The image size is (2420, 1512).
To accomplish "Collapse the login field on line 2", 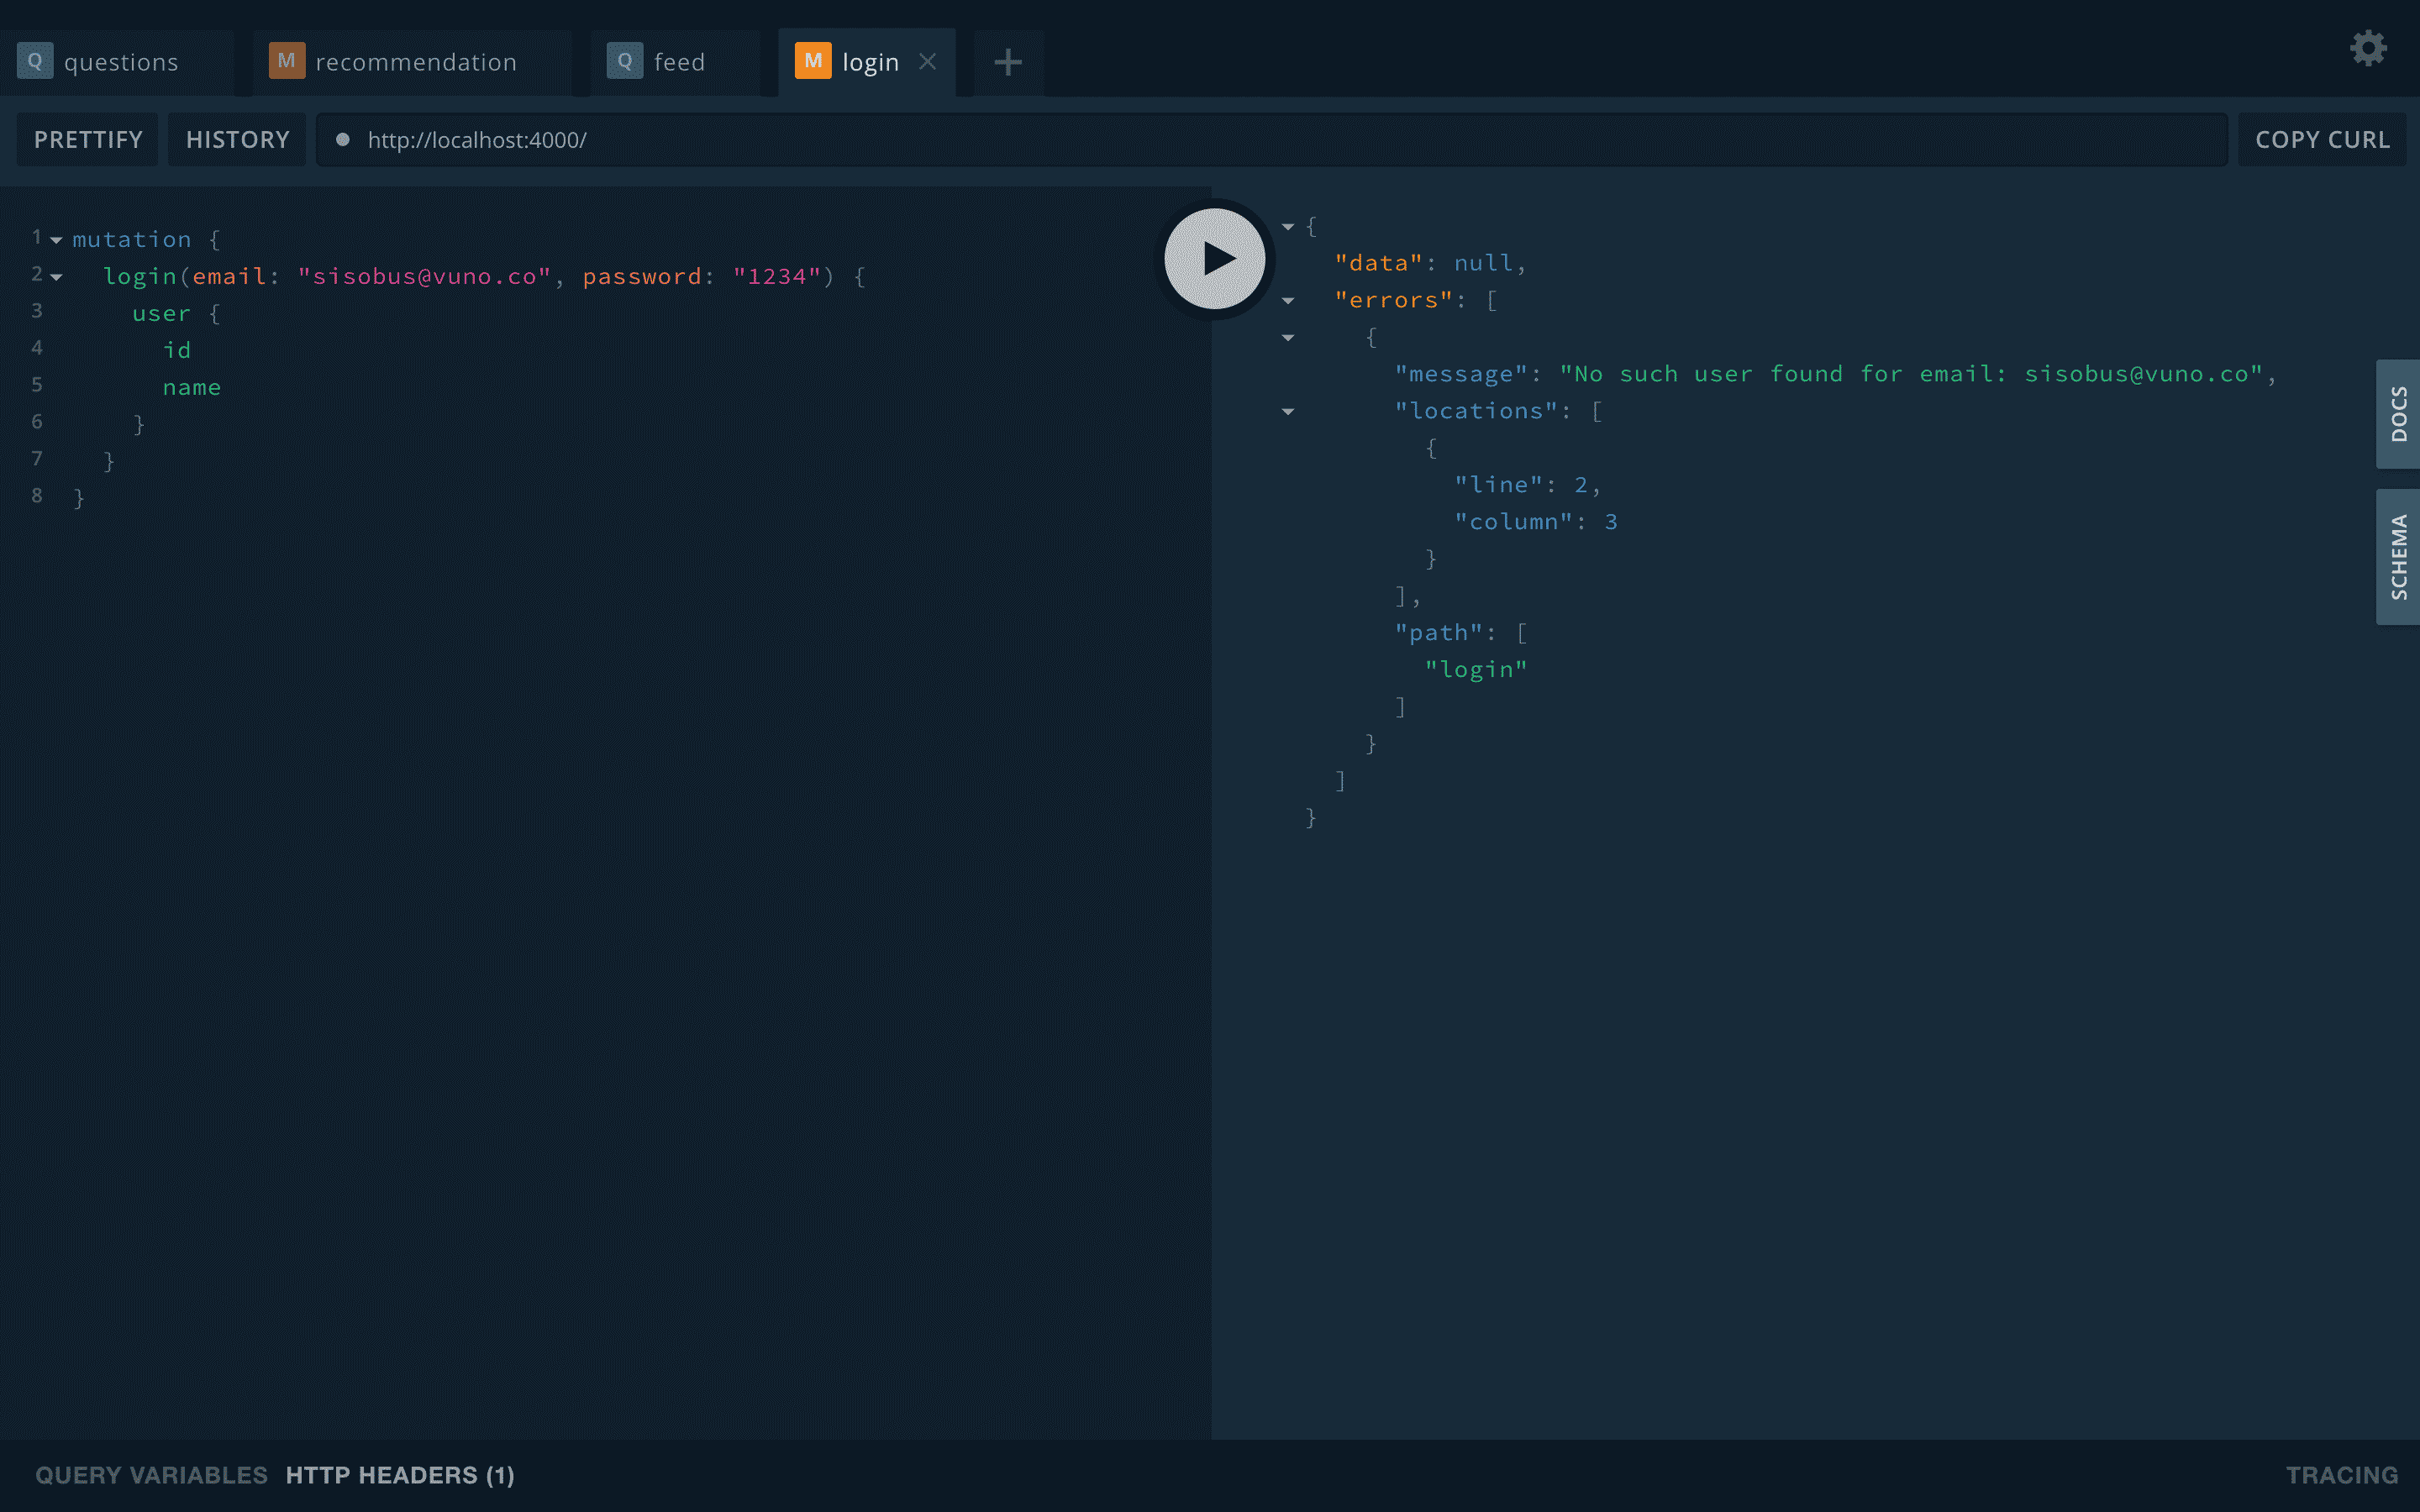I will tap(56, 277).
